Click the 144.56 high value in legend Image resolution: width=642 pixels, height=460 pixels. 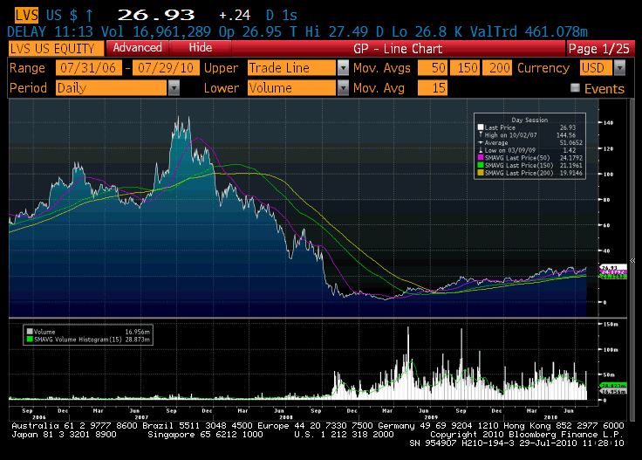pyautogui.click(x=566, y=134)
